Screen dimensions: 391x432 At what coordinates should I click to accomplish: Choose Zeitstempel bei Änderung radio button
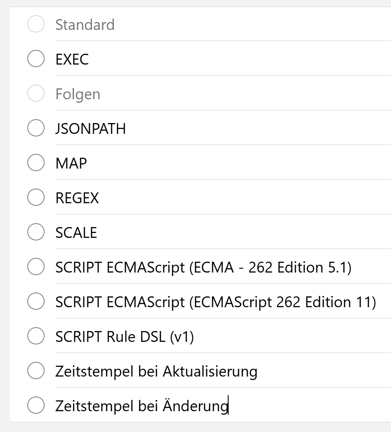tap(36, 406)
